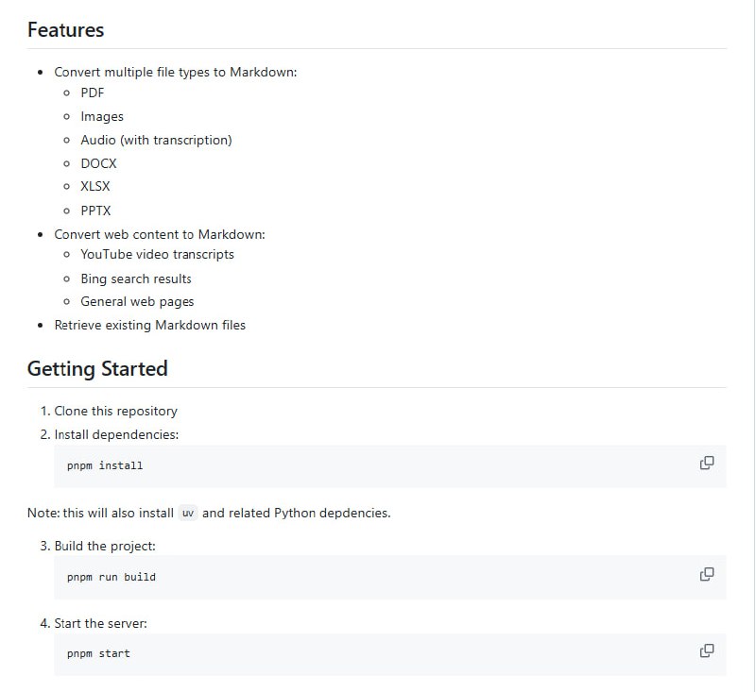Click the DOCX list item
Screen dimensions: 756x692
pyautogui.click(x=98, y=163)
